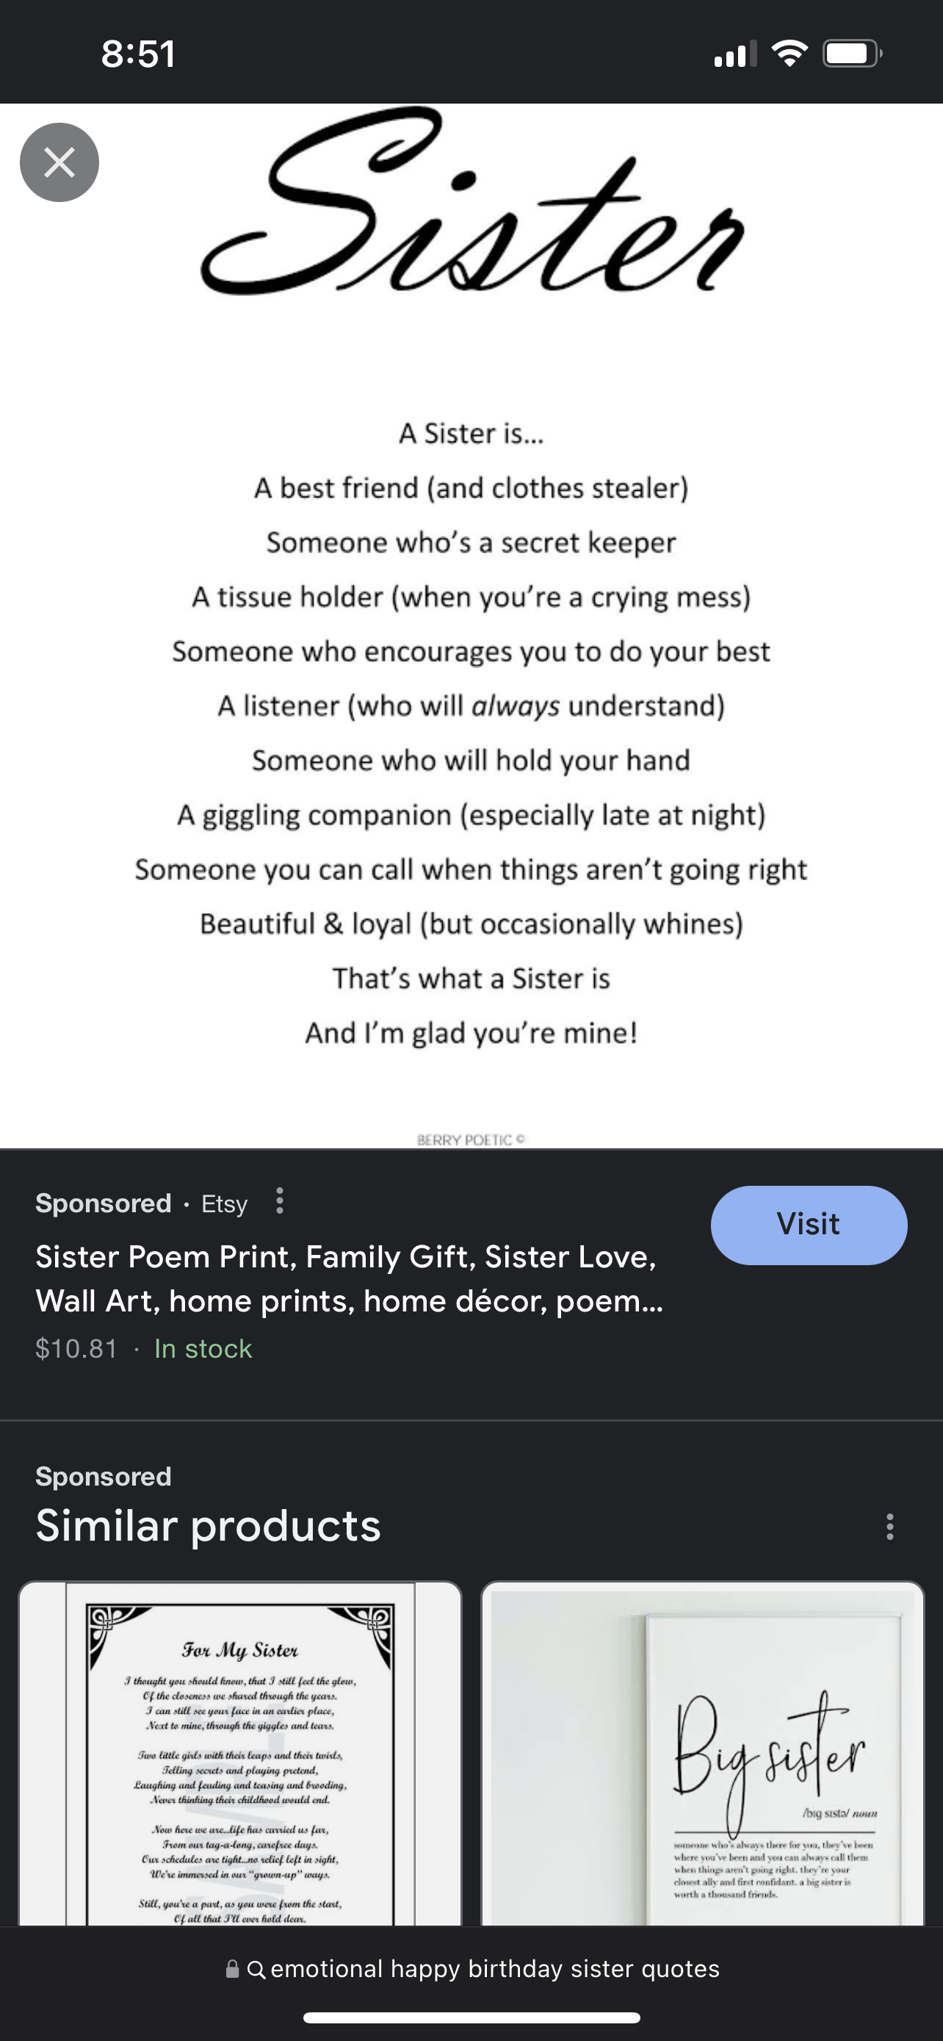The image size is (943, 2041).
Task: Open the For My Sister product card
Action: coord(240,1752)
